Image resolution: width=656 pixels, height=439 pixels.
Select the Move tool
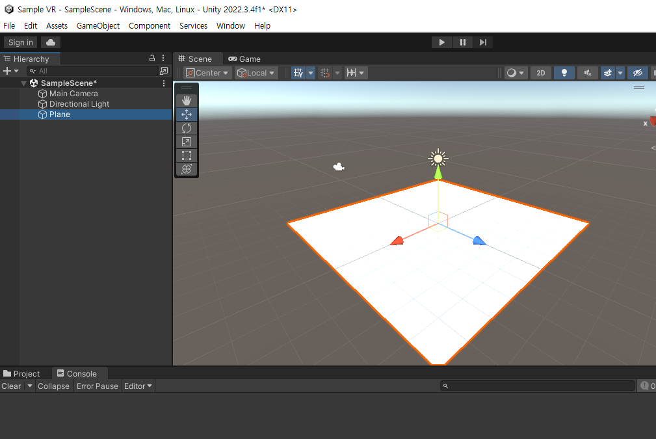187,114
